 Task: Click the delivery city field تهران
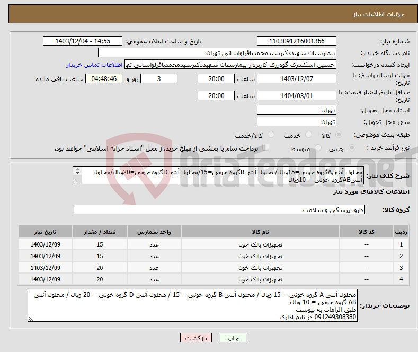pos(297,121)
